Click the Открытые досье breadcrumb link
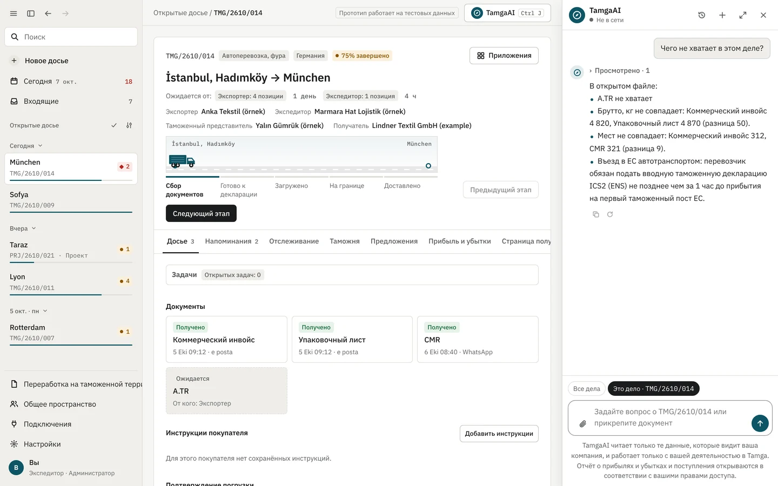The image size is (778, 486). [180, 13]
